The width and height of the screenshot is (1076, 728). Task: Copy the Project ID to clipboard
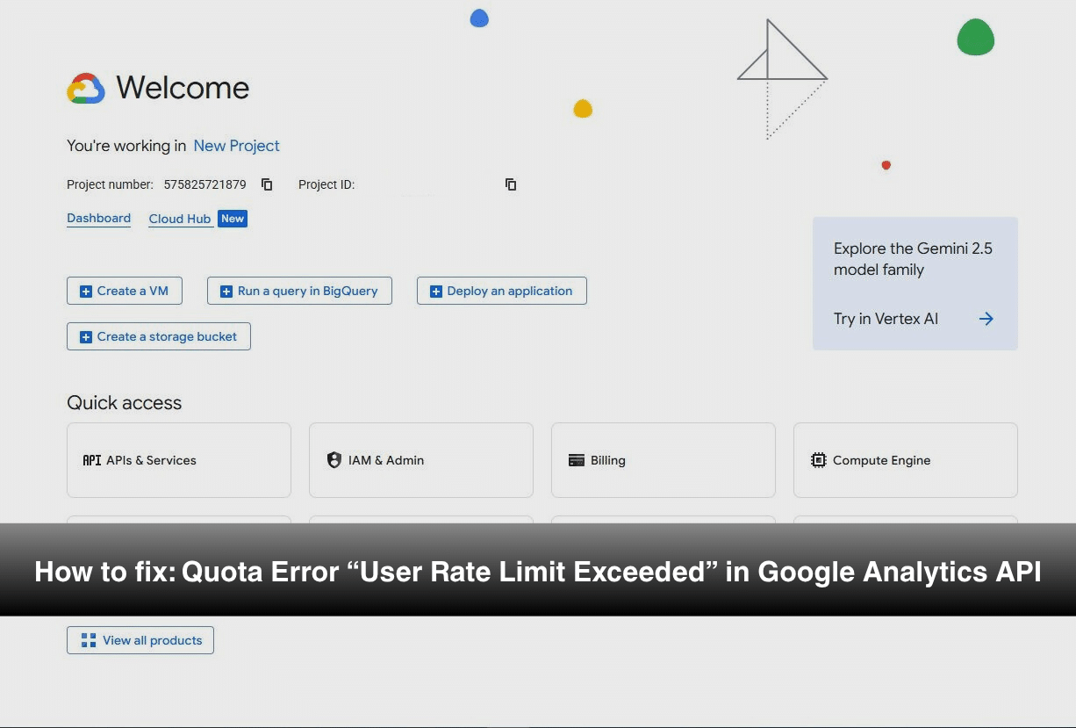(x=511, y=184)
